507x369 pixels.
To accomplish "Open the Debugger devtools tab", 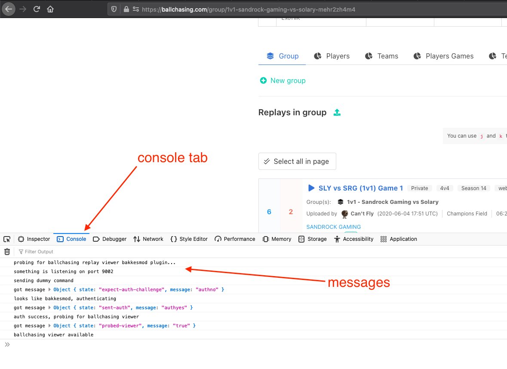I will point(110,239).
